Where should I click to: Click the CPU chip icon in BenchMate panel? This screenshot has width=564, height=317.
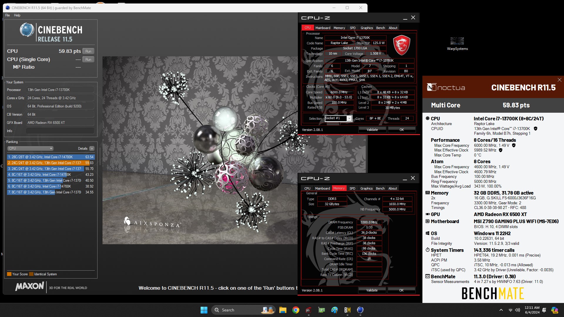[427, 119]
